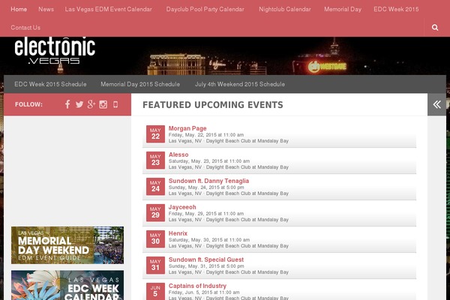450x300 pixels.
Task: Click the May 23 date badge
Action: (155, 160)
